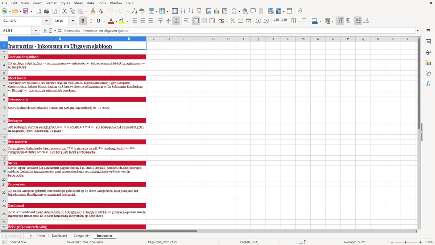Add a decimal place

[258, 21]
